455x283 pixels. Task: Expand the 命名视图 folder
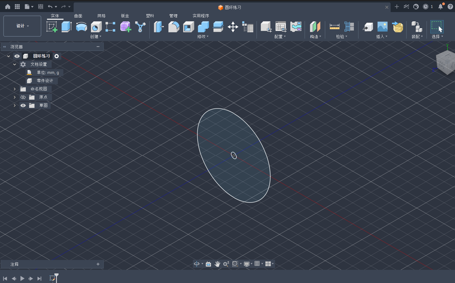point(15,89)
